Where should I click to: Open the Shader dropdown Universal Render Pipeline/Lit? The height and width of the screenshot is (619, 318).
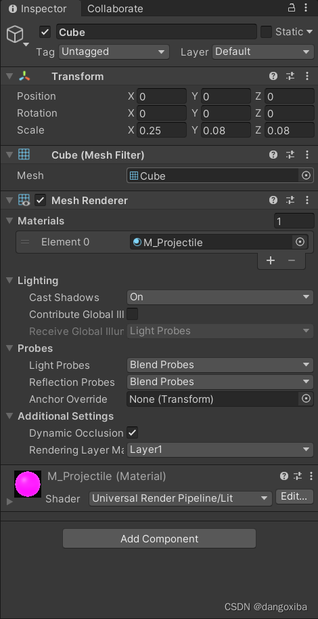[181, 498]
